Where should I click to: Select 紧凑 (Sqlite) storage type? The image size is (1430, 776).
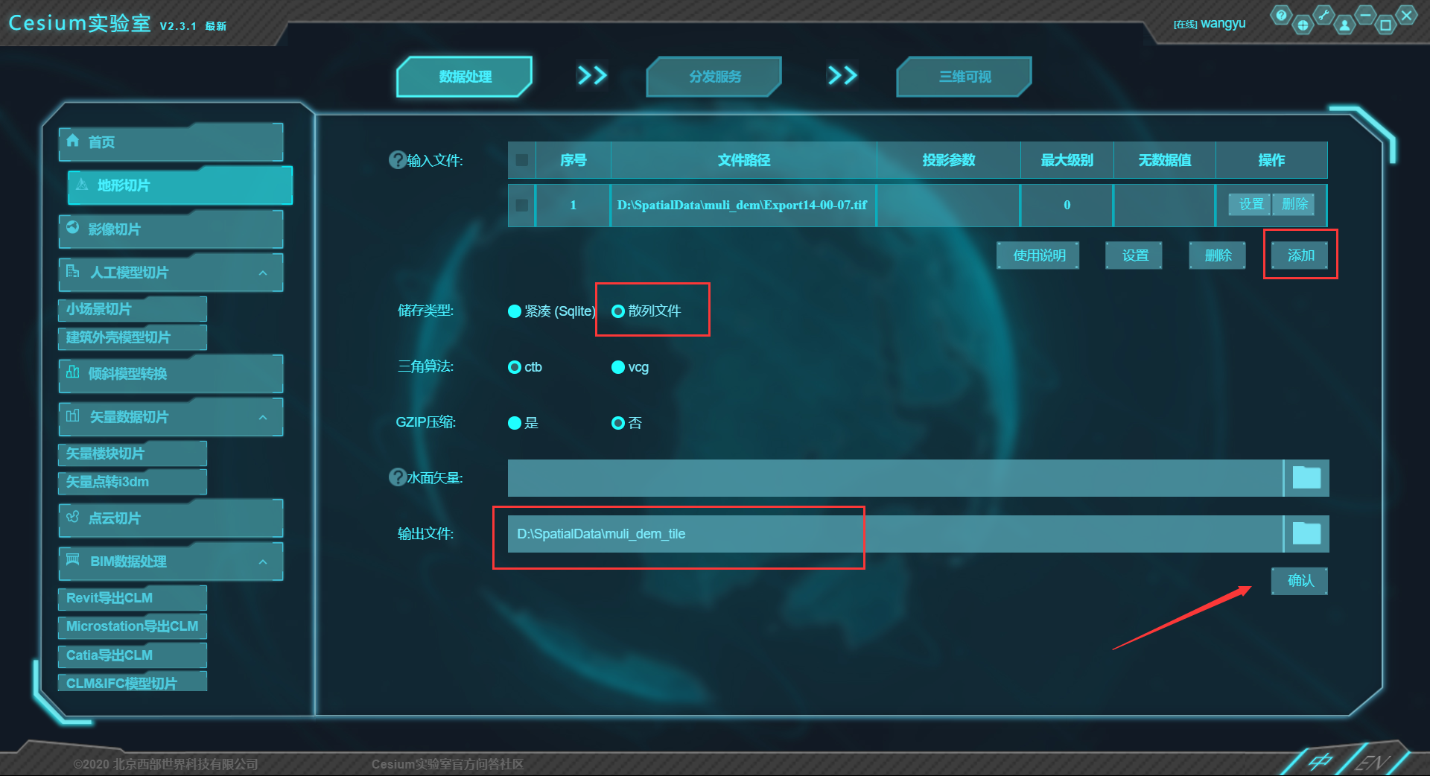coord(515,311)
